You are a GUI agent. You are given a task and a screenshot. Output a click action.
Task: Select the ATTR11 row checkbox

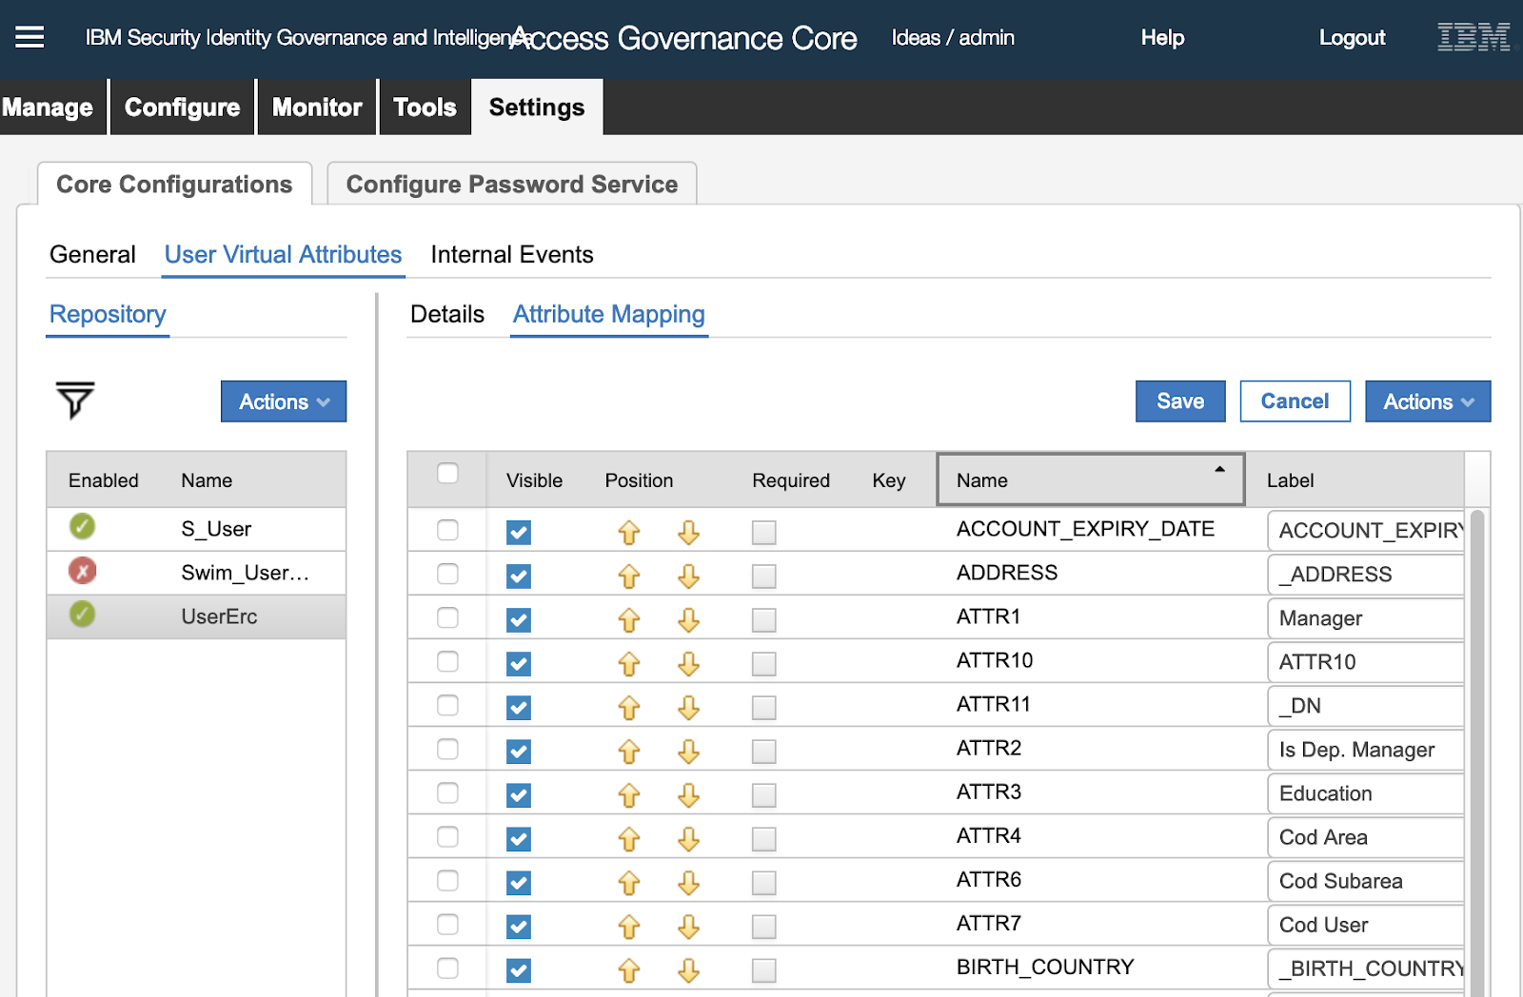(x=447, y=705)
